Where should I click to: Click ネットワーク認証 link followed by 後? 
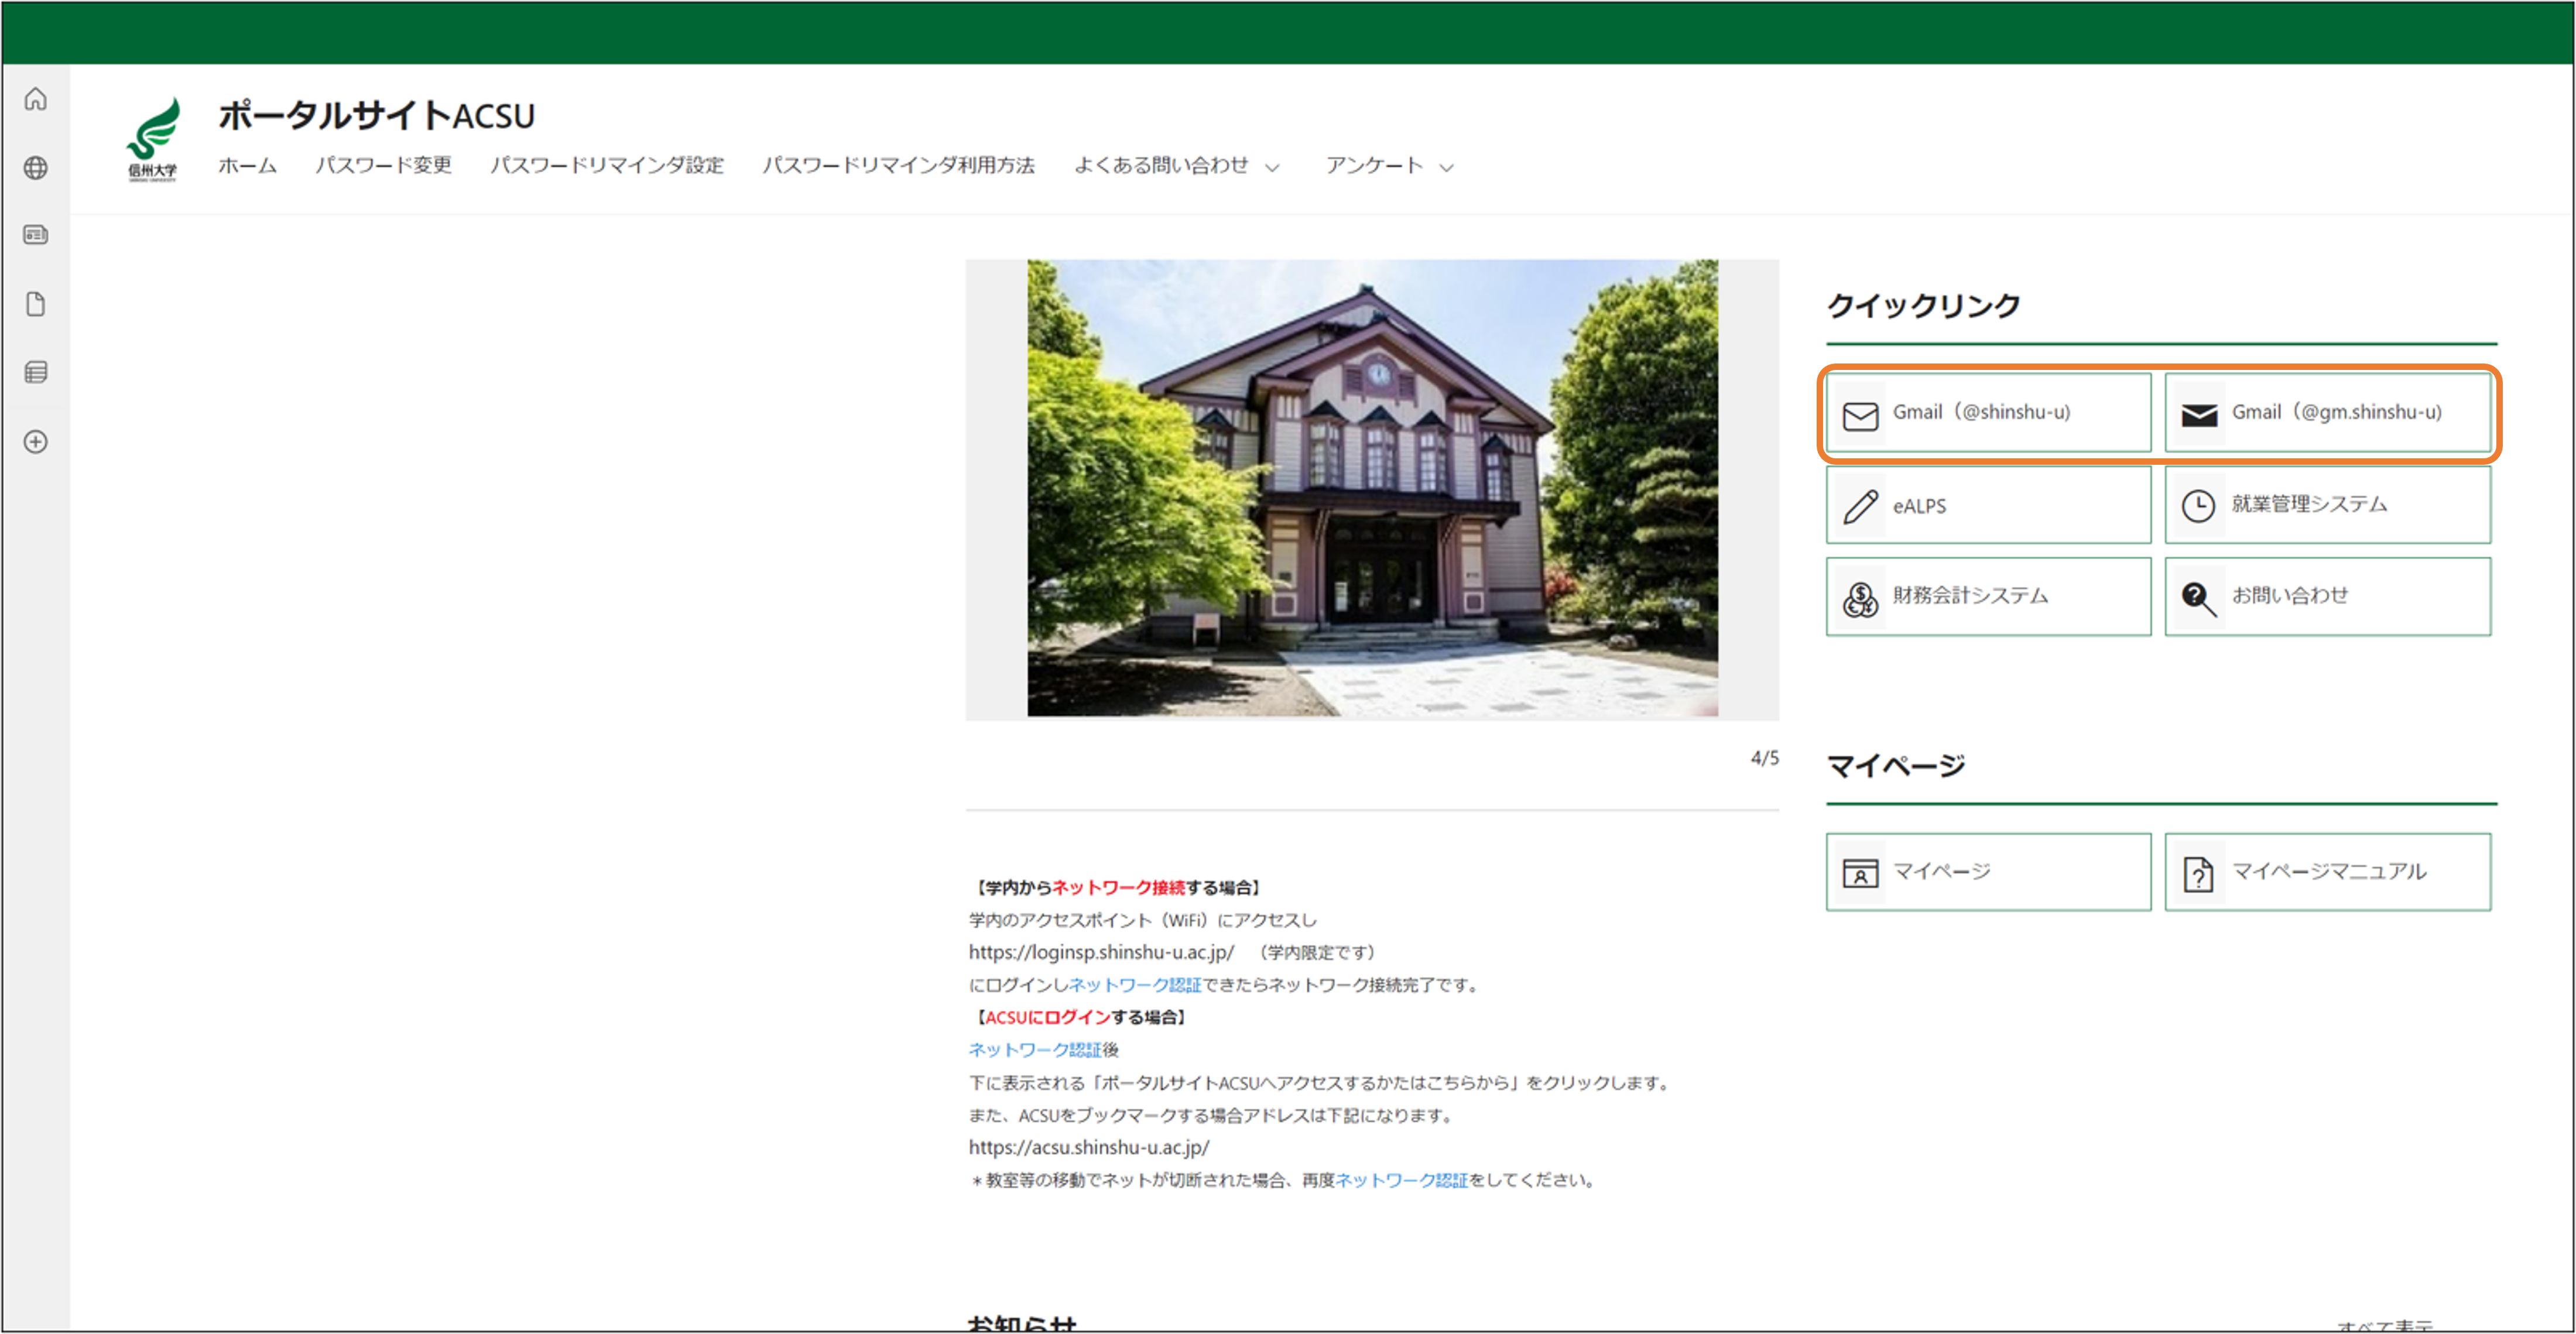[1034, 1050]
